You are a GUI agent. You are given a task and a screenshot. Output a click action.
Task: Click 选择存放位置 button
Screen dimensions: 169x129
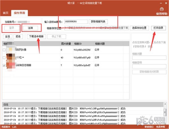click(139, 28)
